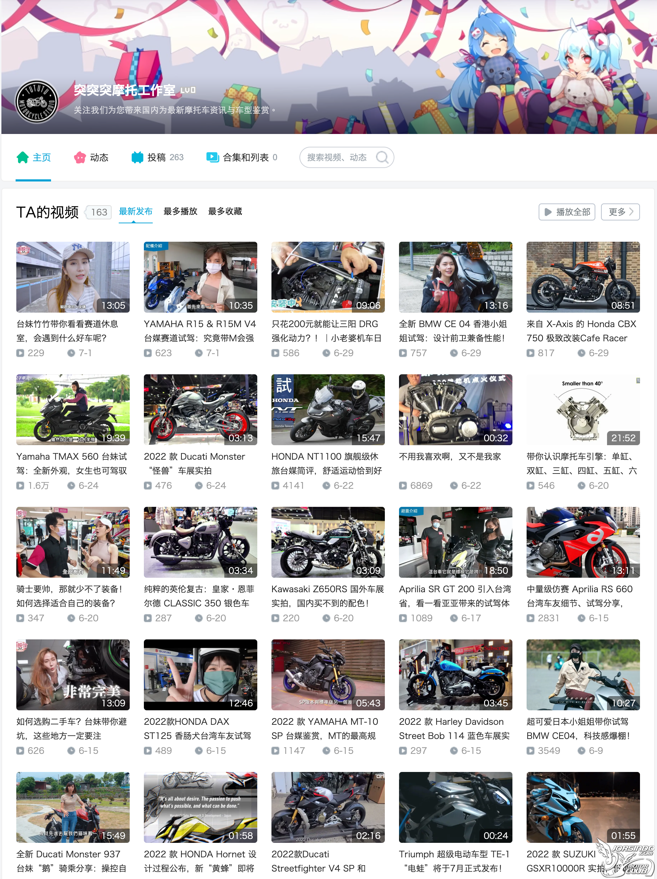Open the title 带你认识摩托车引擎
657x879 pixels.
(x=582, y=464)
